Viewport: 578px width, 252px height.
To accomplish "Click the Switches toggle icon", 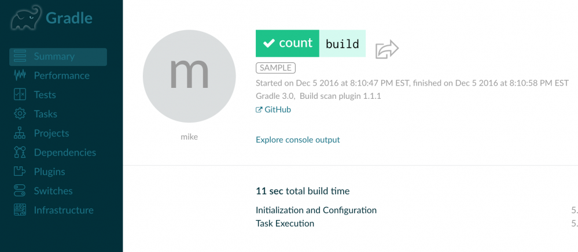I will click(20, 191).
